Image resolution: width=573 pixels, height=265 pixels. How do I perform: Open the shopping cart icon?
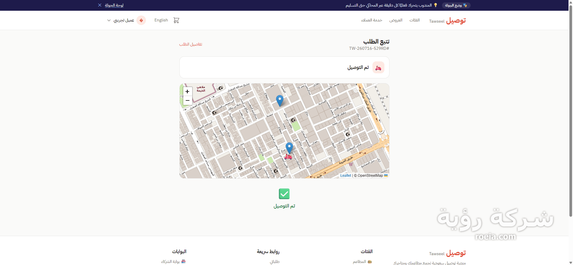pyautogui.click(x=176, y=20)
